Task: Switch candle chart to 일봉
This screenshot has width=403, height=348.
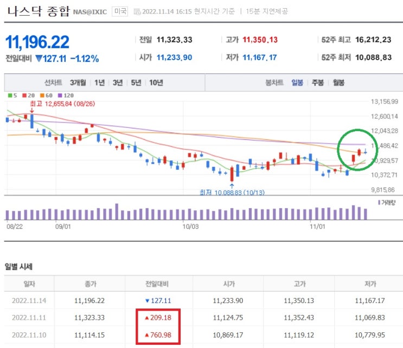Action: [297, 83]
